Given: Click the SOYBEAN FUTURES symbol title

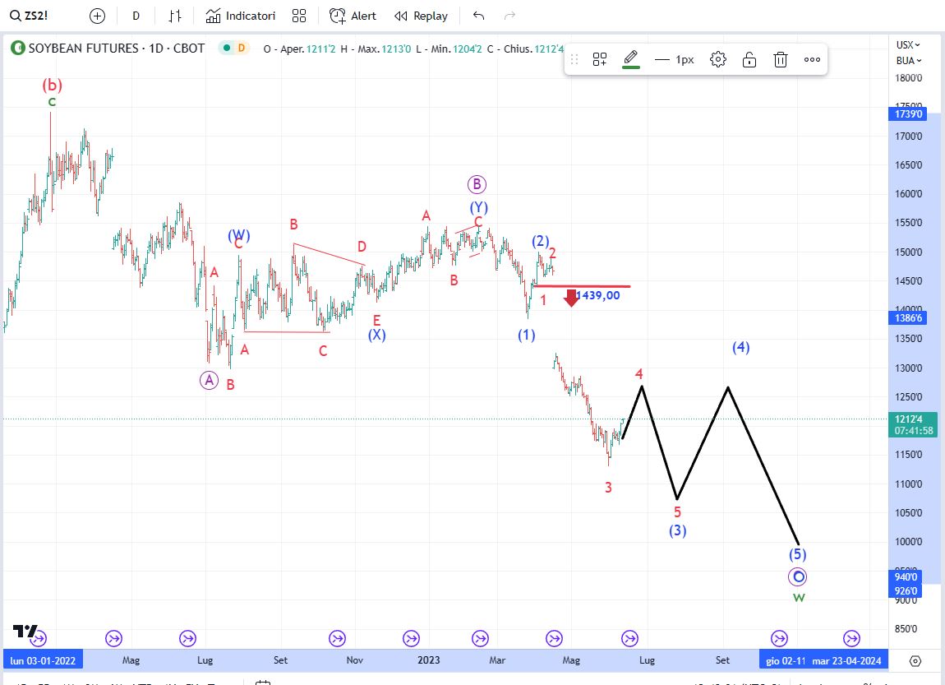Looking at the screenshot, I should 117,49.
